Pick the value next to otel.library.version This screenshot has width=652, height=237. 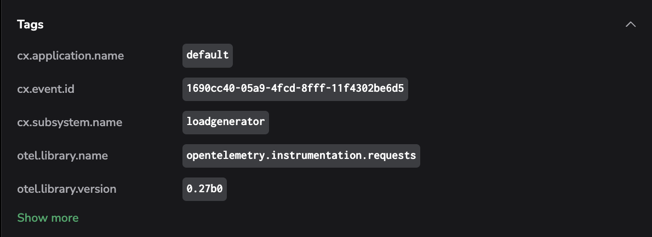pyautogui.click(x=204, y=189)
